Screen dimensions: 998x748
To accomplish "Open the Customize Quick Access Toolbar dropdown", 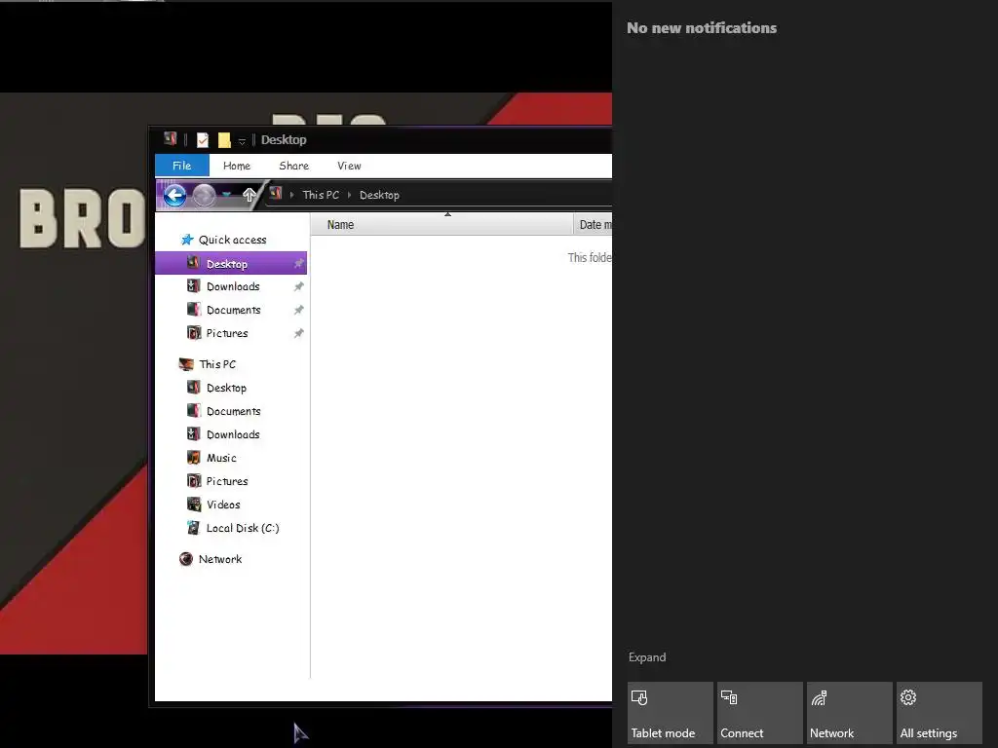I will click(x=242, y=140).
